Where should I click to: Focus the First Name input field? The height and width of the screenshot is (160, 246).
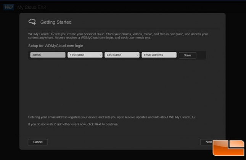(x=85, y=55)
